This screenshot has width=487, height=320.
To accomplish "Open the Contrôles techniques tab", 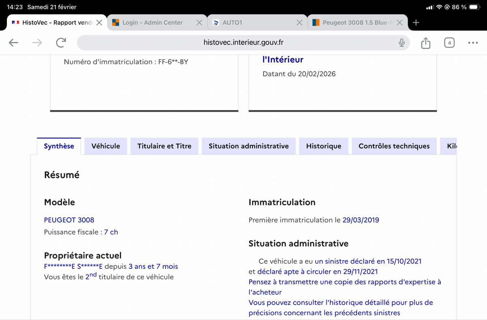I will point(394,146).
